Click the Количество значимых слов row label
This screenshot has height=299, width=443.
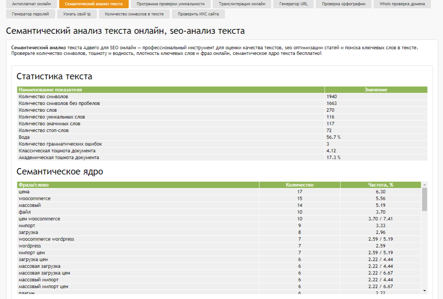(50, 124)
